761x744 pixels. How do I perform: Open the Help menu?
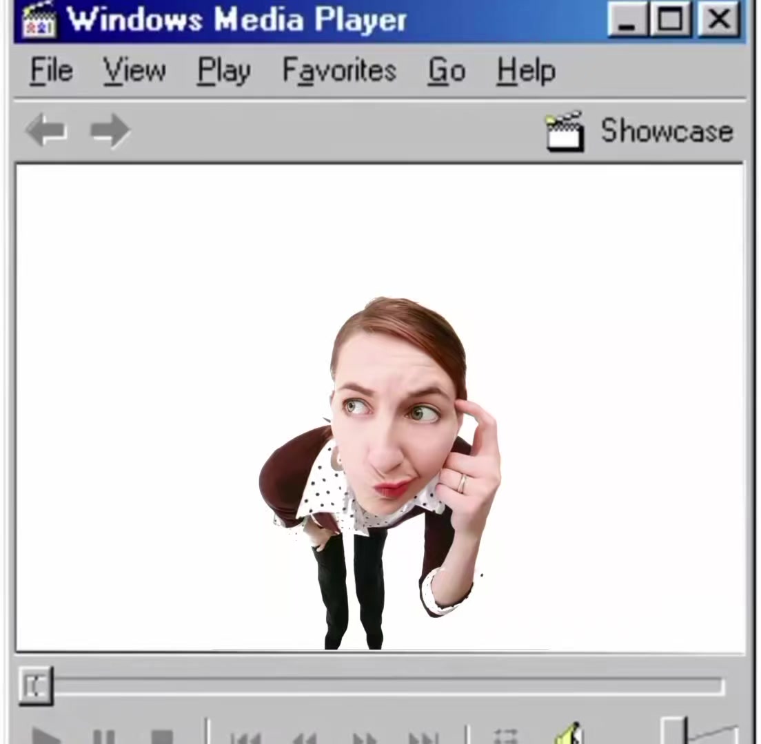click(526, 71)
